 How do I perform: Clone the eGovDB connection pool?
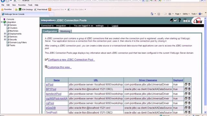pos(186,108)
